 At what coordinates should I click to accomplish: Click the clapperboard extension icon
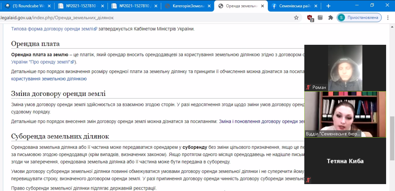[320, 17]
